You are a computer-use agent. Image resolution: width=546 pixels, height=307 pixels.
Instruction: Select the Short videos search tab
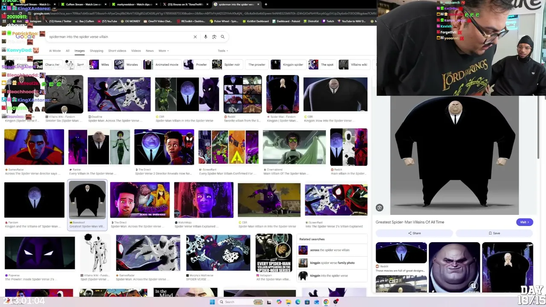(x=117, y=51)
